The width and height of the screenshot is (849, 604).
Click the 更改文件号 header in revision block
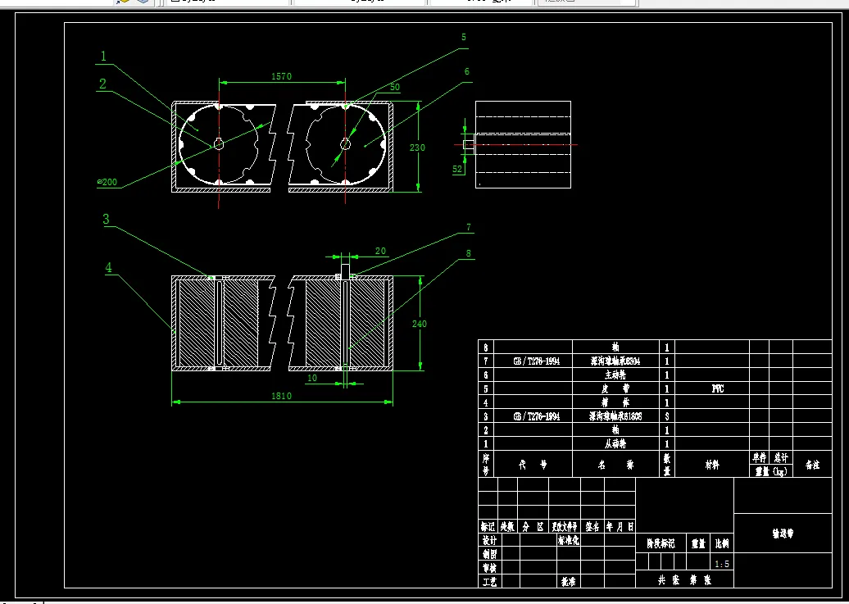(x=565, y=526)
